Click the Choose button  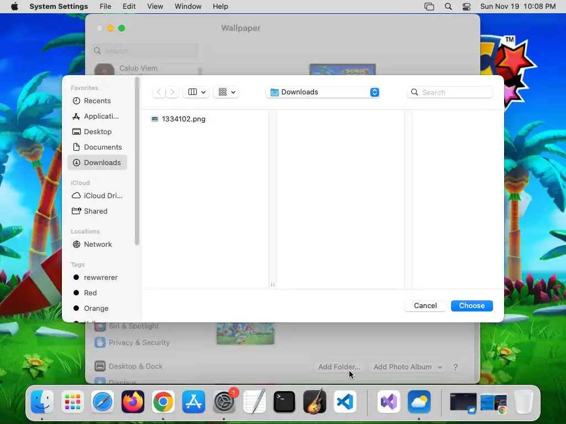[472, 306]
